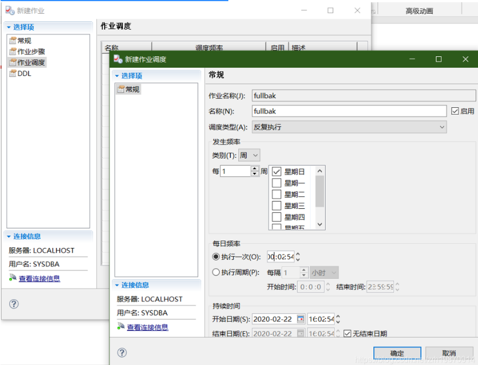Click the 新建作业调度 dialog title icon
Viewport: 478px width, 365px height.
tap(118, 59)
